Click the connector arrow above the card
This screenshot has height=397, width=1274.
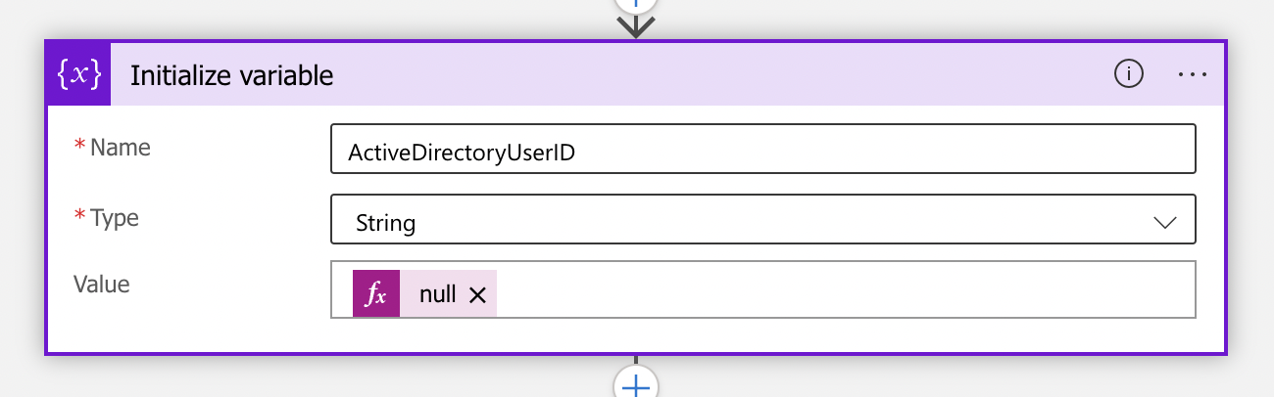[636, 26]
